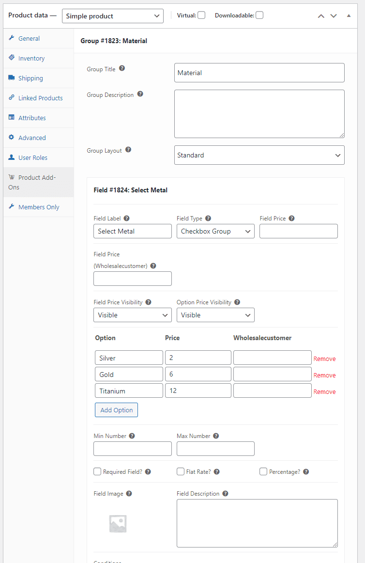Open the Inventory tab

click(39, 58)
